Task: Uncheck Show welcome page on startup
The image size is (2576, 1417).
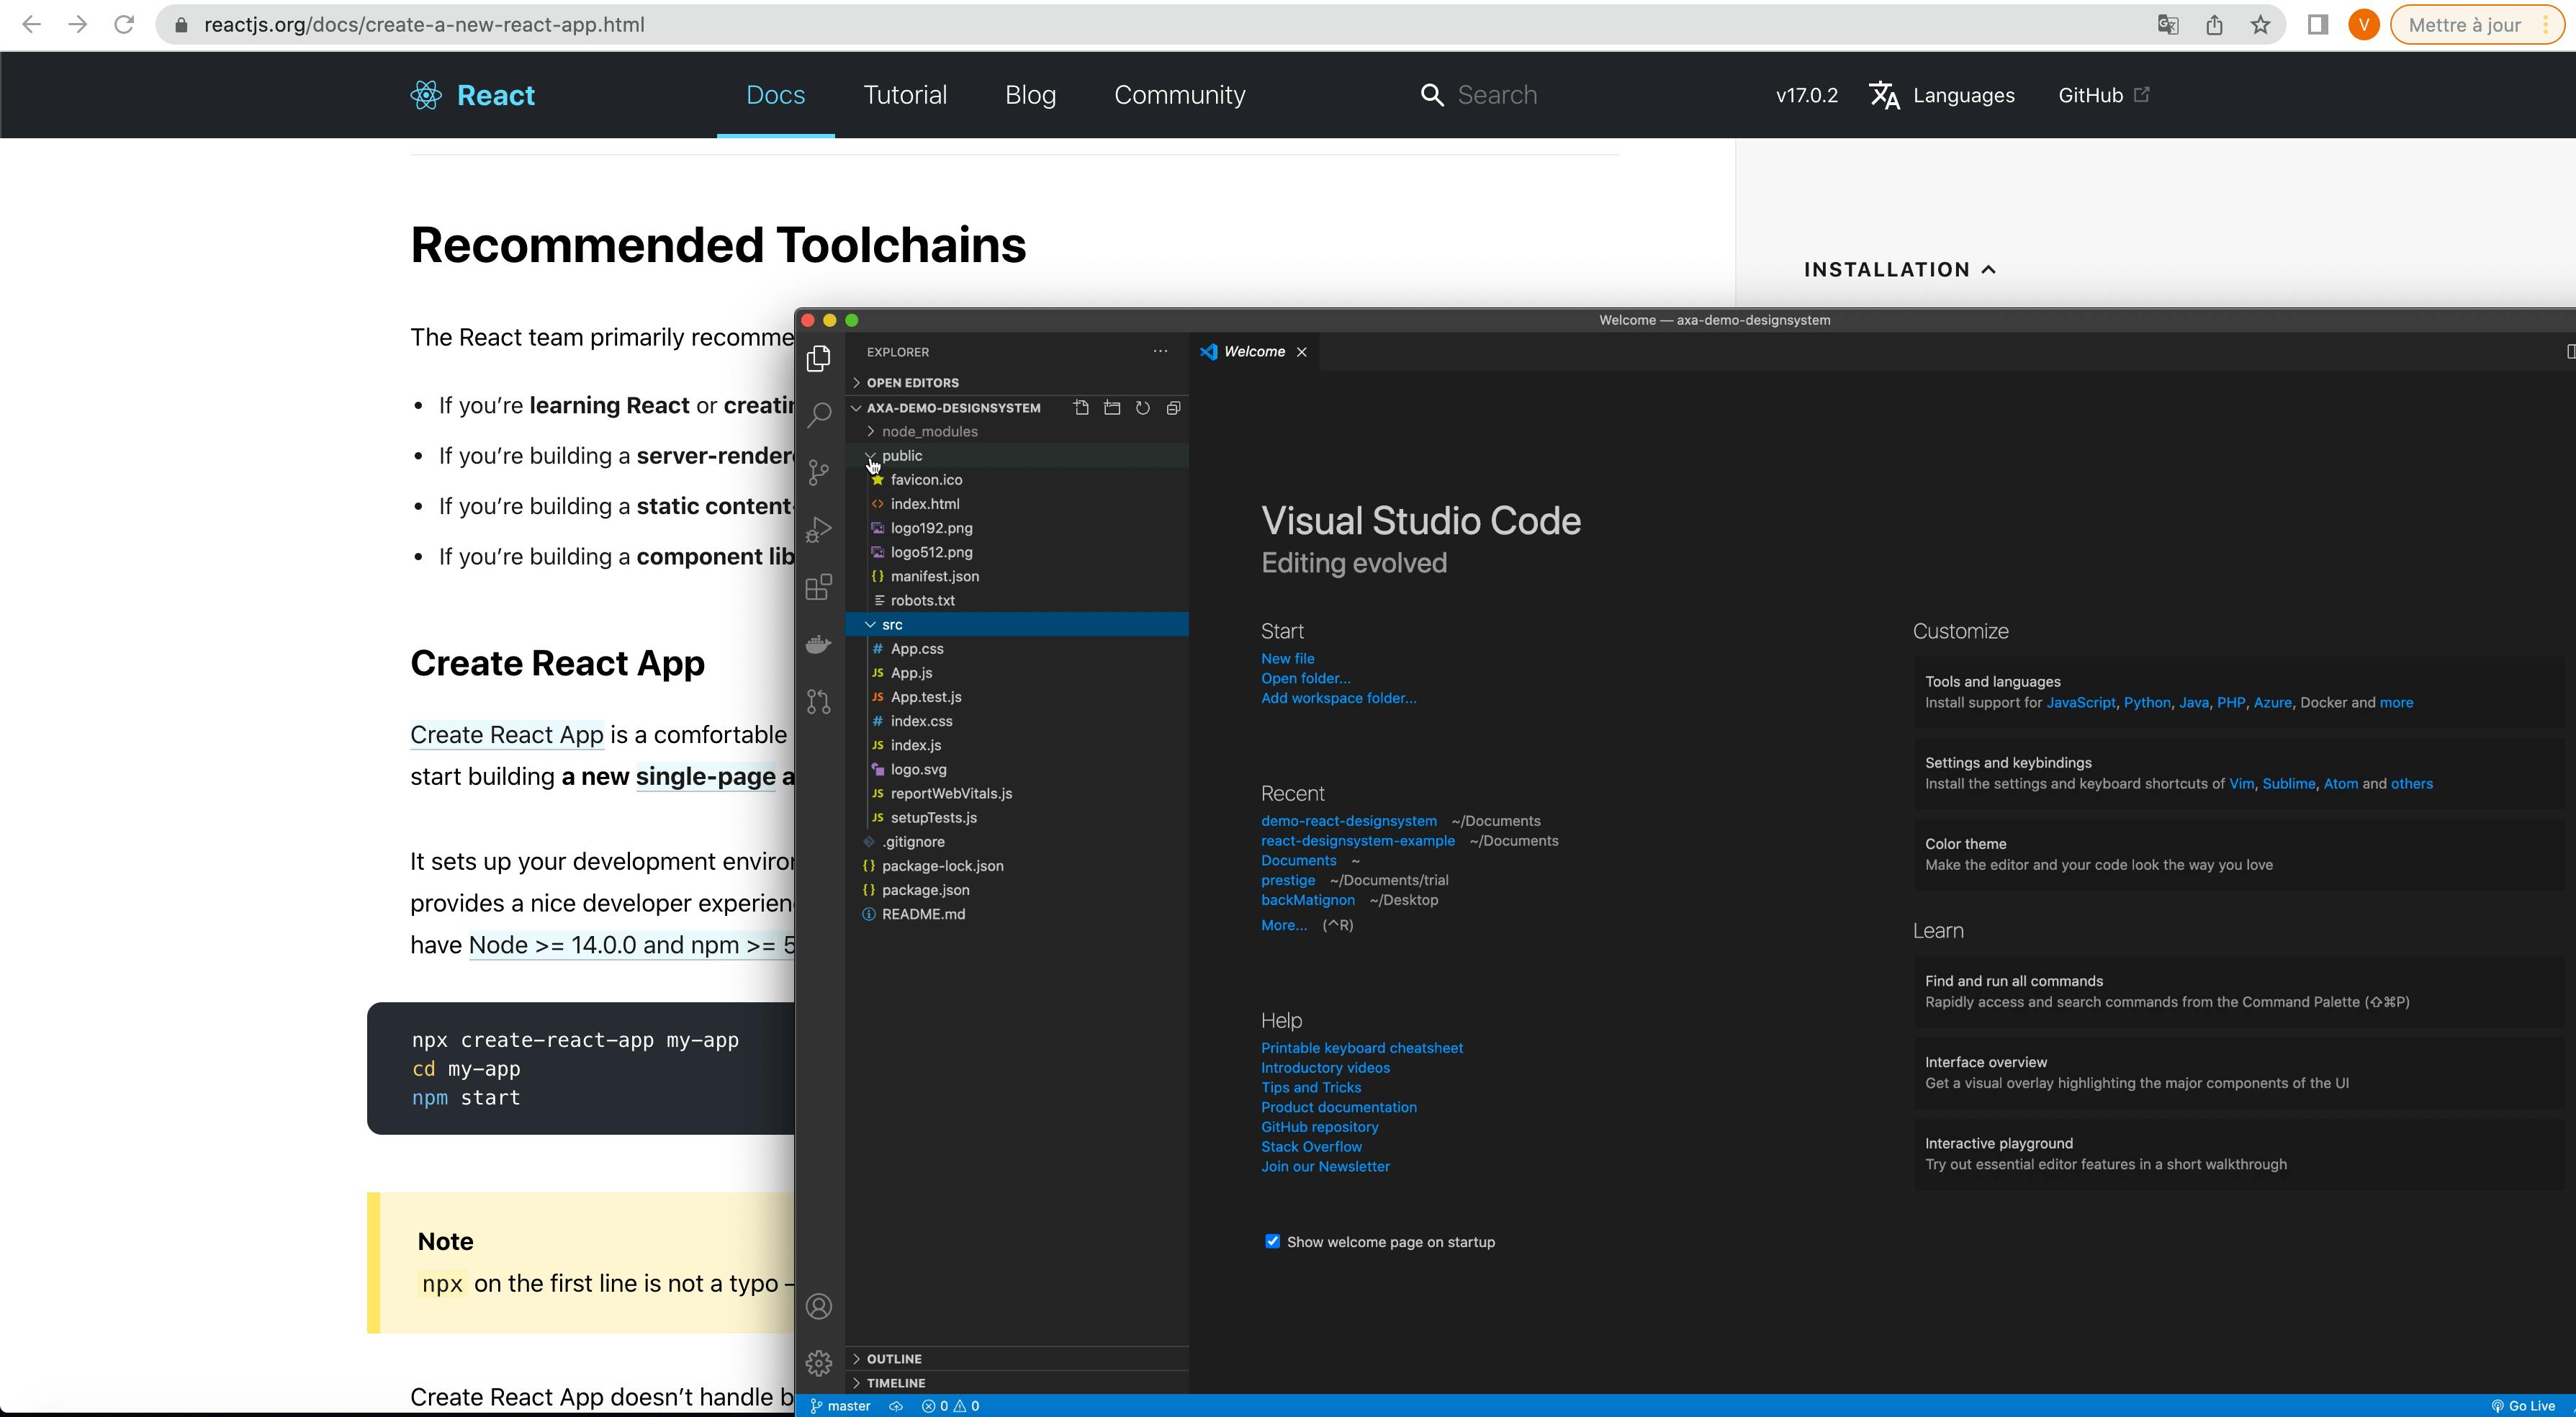Action: tap(1272, 1241)
